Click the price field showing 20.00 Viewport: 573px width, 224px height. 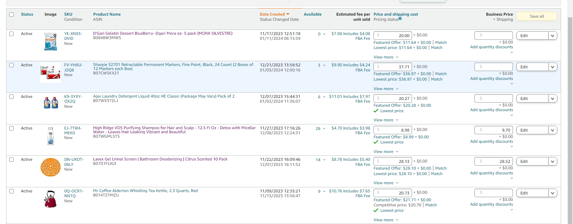click(393, 35)
